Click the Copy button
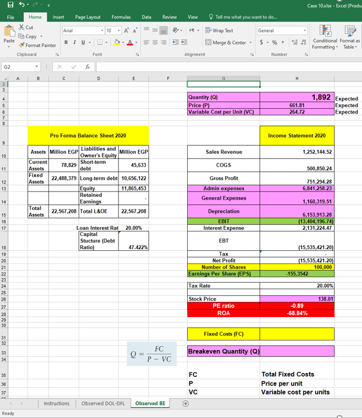The image size is (362, 418). 27,36
